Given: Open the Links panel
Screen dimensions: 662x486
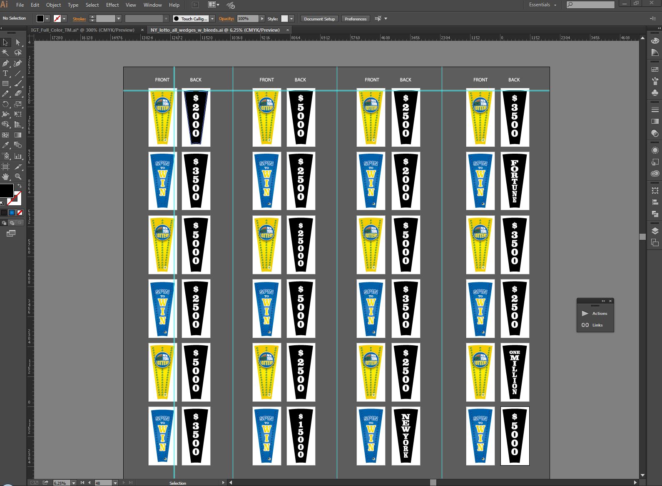Looking at the screenshot, I should [x=595, y=325].
